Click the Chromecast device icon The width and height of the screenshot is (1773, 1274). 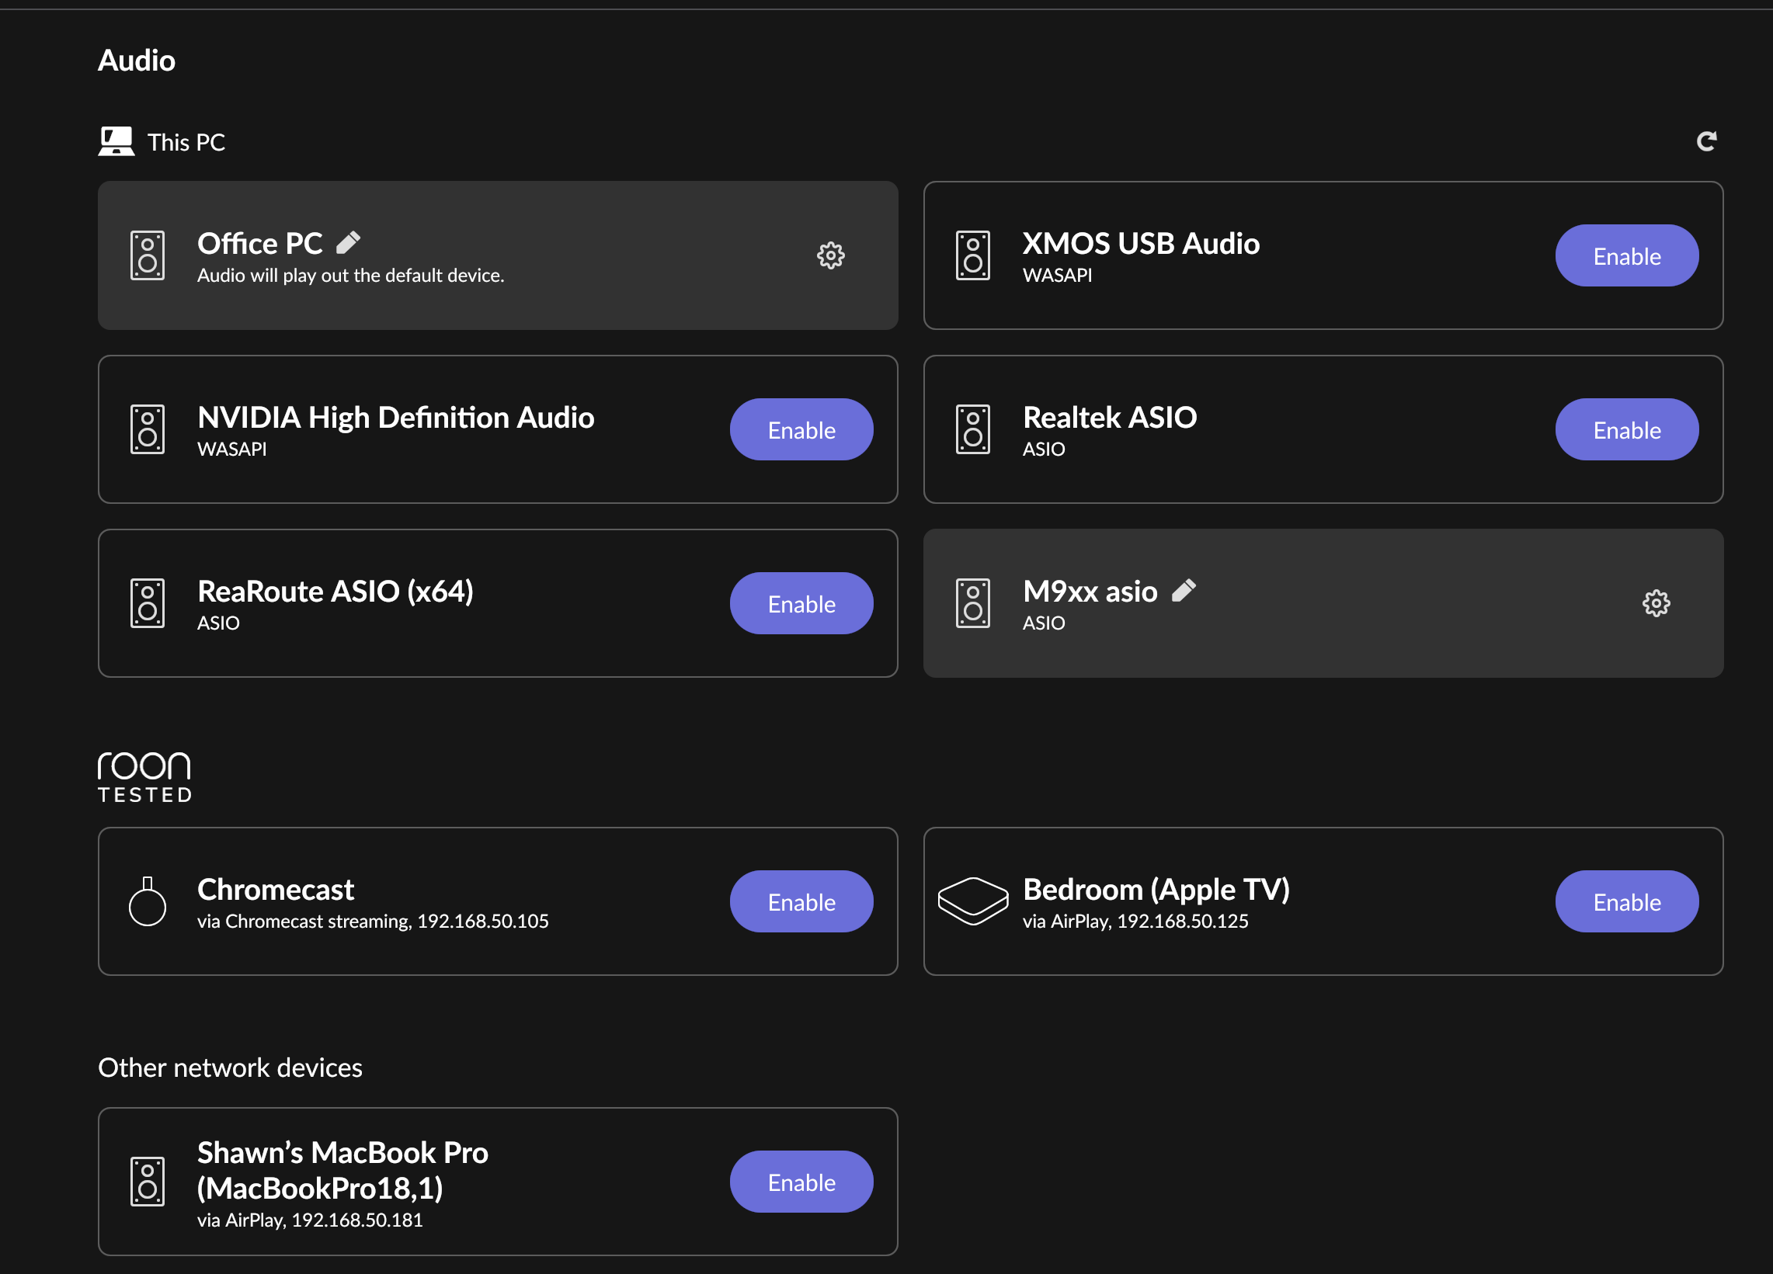tap(147, 901)
